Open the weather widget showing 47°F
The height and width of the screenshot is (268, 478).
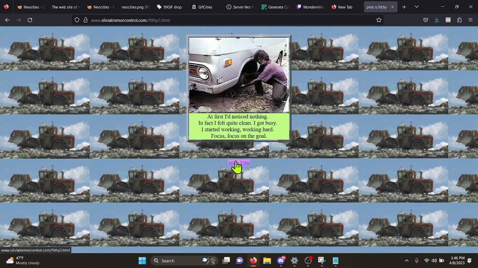click(x=22, y=261)
